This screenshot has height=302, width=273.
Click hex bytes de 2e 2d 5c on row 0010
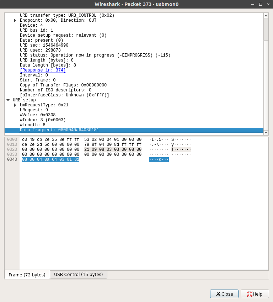click(36, 144)
